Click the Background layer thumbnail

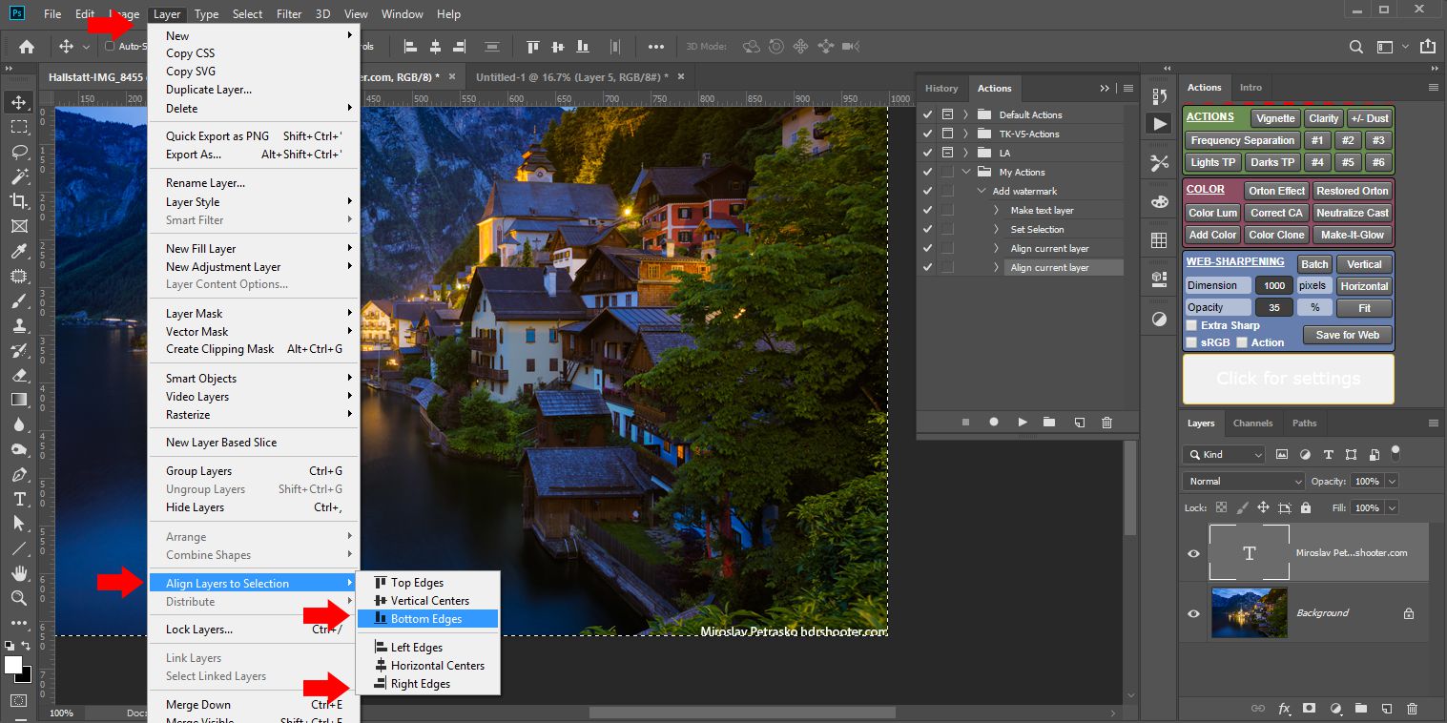(1250, 613)
